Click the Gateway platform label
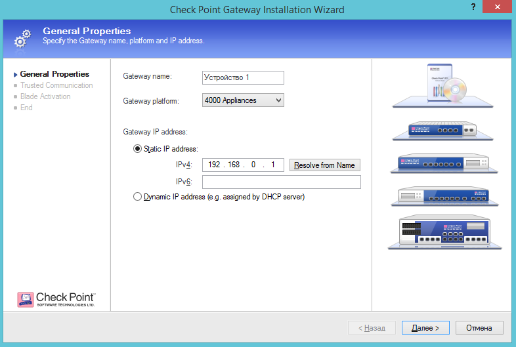This screenshot has height=347, width=516. click(151, 101)
